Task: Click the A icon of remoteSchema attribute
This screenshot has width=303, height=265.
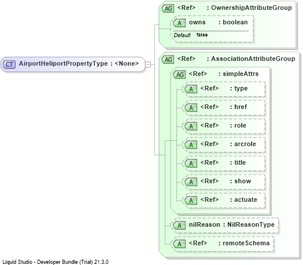Action: pyautogui.click(x=179, y=244)
